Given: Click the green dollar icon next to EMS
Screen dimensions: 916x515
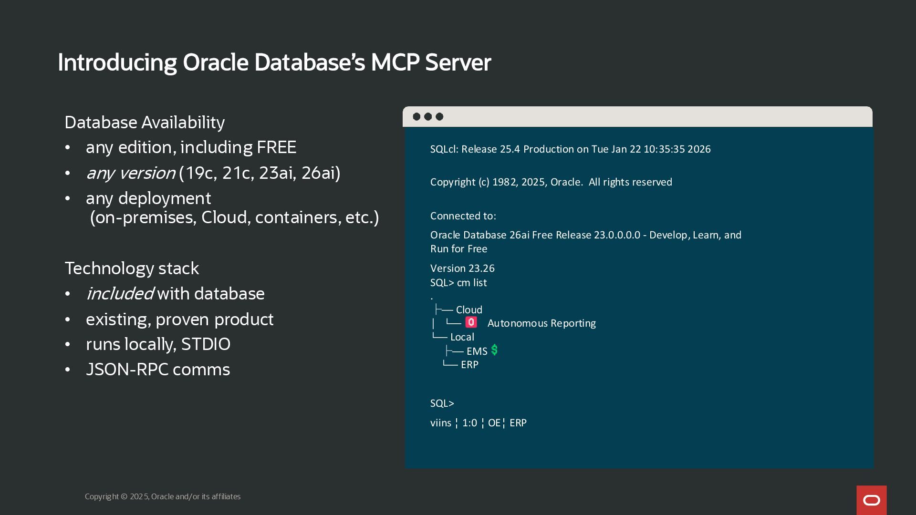Looking at the screenshot, I should pos(494,350).
